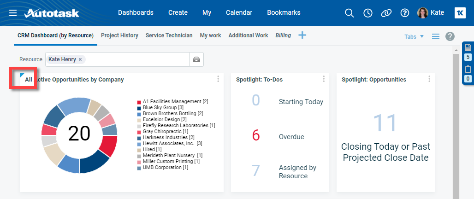Open Active Opportunities widget options menu
474x199 pixels.
[x=218, y=79]
